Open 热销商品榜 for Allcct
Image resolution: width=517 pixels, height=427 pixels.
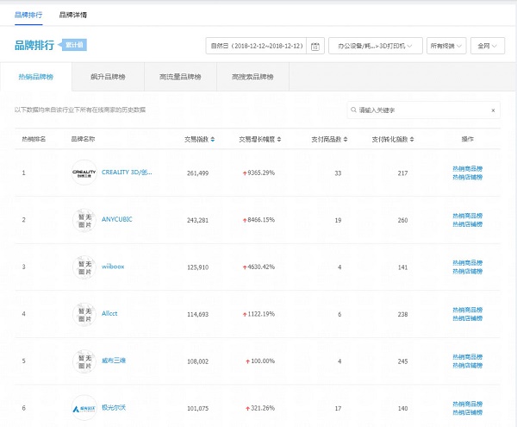[467, 310]
